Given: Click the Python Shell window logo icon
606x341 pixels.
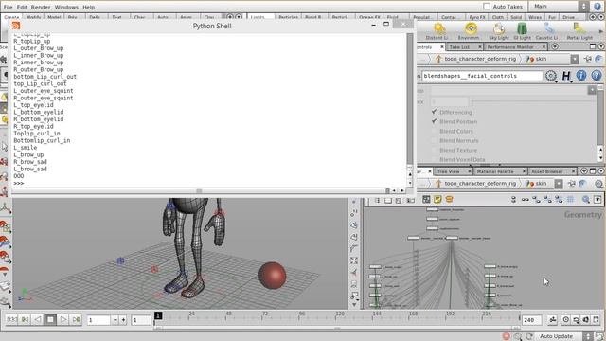Looking at the screenshot, I should [x=16, y=26].
